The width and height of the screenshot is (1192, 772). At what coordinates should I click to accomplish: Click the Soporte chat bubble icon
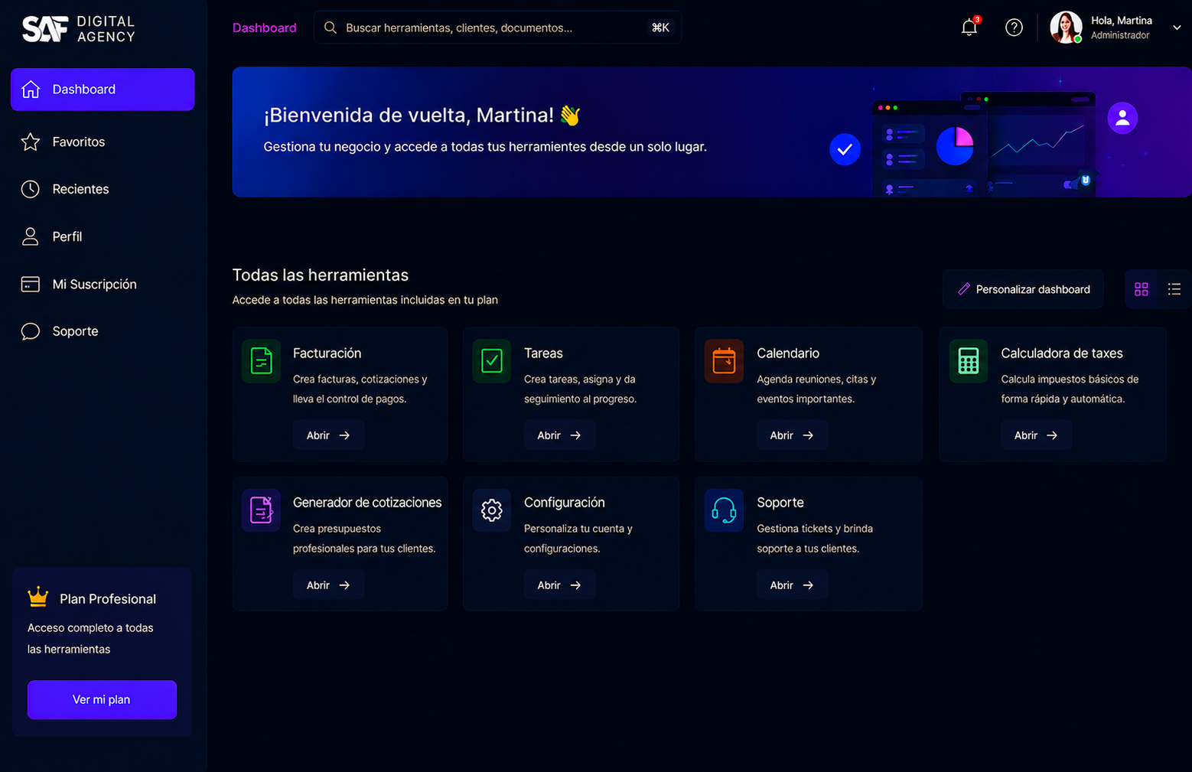pos(31,331)
